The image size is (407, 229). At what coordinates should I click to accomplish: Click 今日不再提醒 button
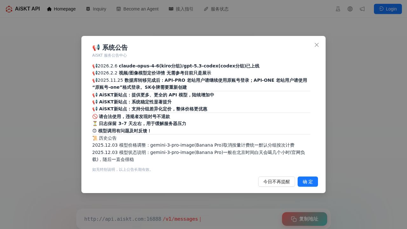click(x=277, y=182)
